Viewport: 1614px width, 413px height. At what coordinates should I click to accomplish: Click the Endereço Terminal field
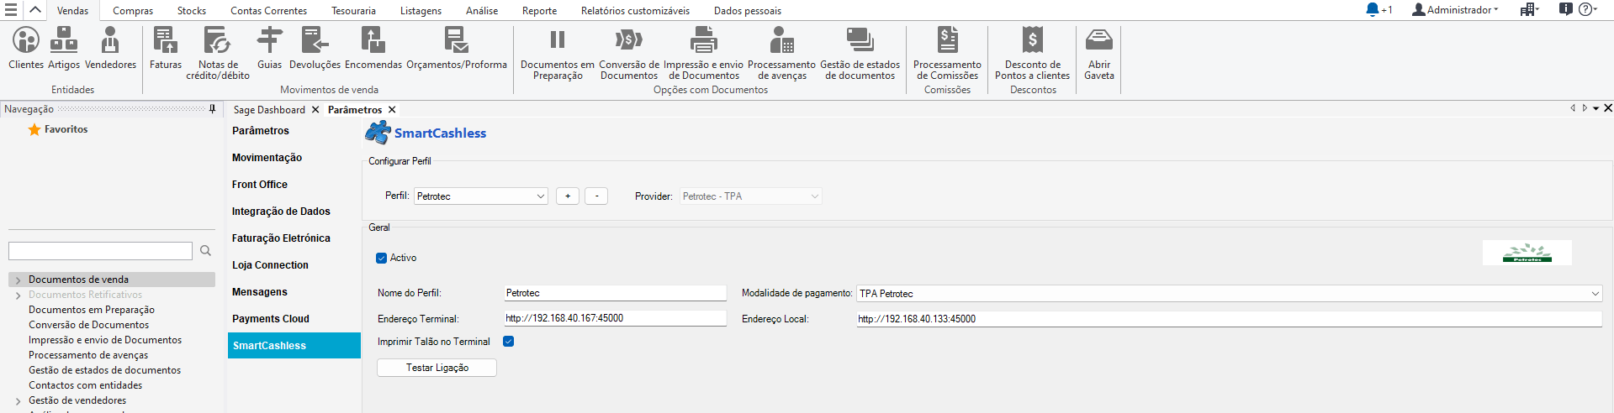[615, 318]
